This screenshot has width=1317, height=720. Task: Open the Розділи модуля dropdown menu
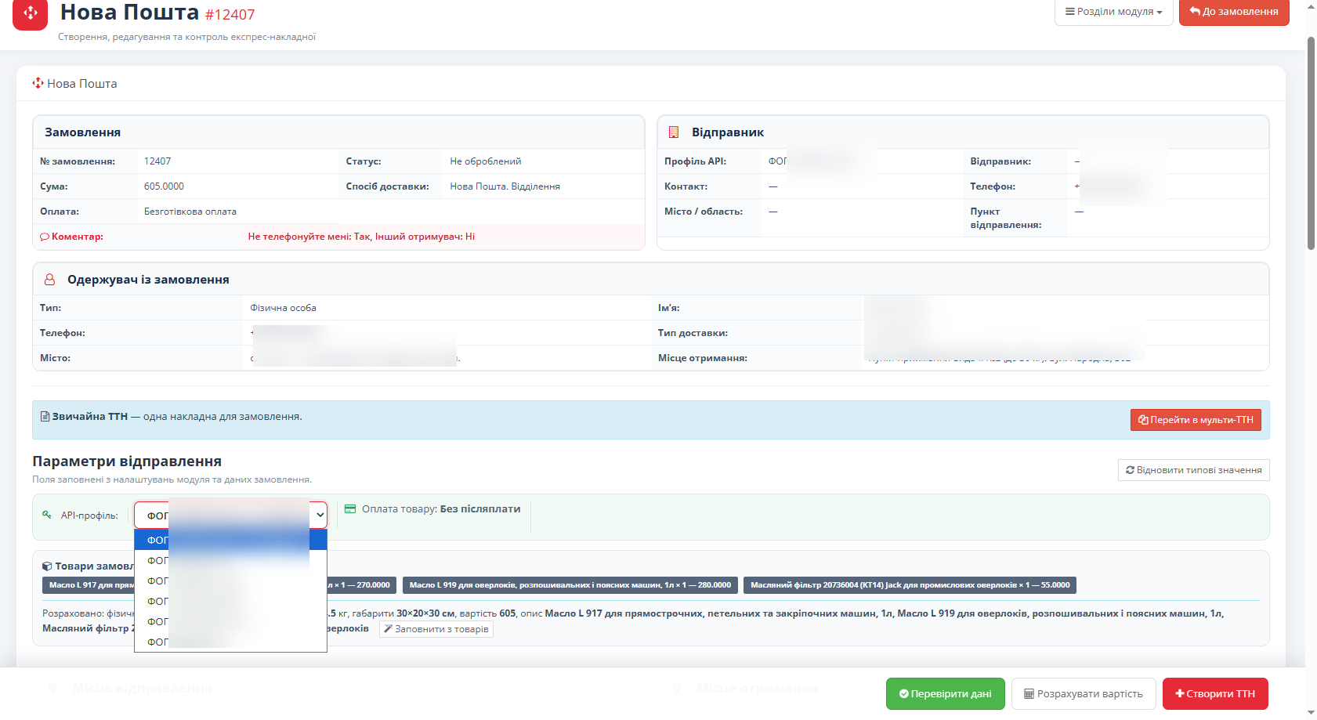click(x=1113, y=12)
